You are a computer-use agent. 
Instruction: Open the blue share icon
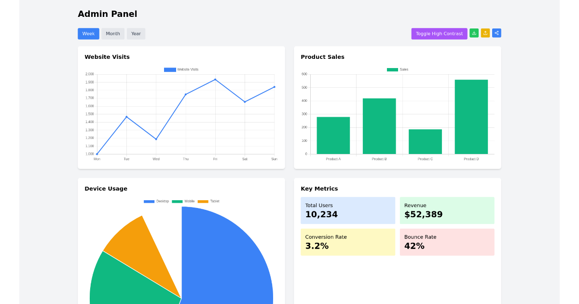(x=496, y=33)
